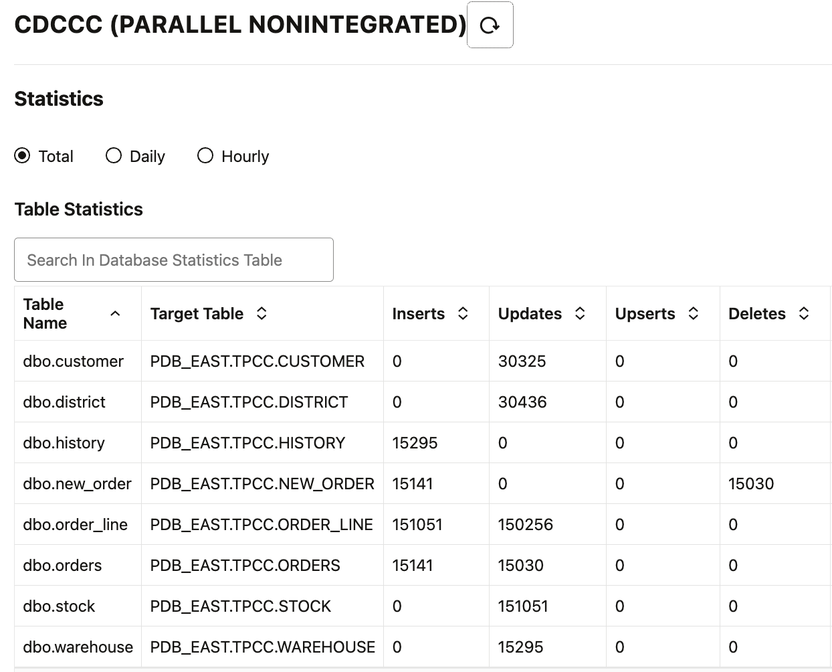The width and height of the screenshot is (832, 672).
Task: Click the refresh statistics icon
Action: [x=490, y=25]
